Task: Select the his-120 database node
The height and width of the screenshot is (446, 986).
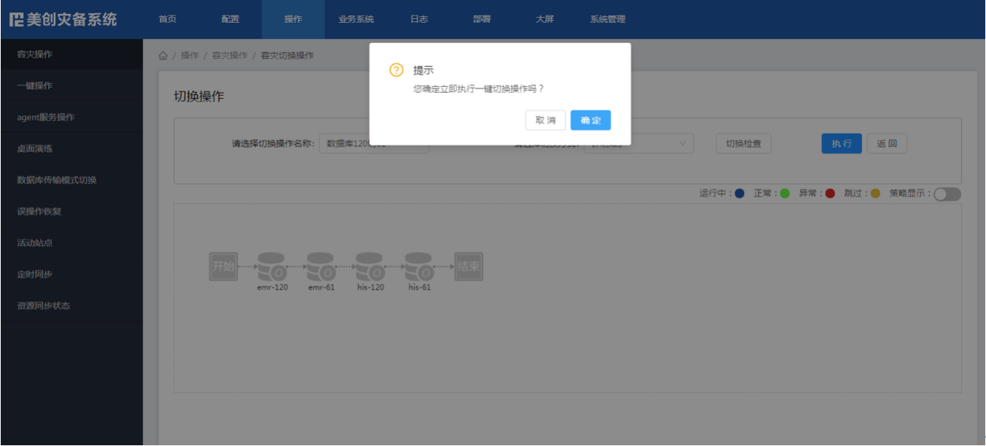Action: click(370, 266)
